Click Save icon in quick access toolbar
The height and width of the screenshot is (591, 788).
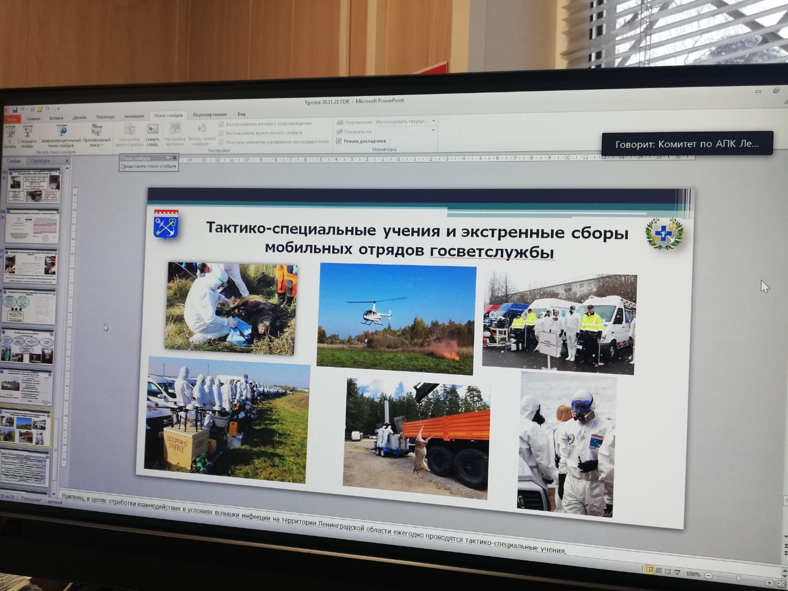tap(15, 109)
